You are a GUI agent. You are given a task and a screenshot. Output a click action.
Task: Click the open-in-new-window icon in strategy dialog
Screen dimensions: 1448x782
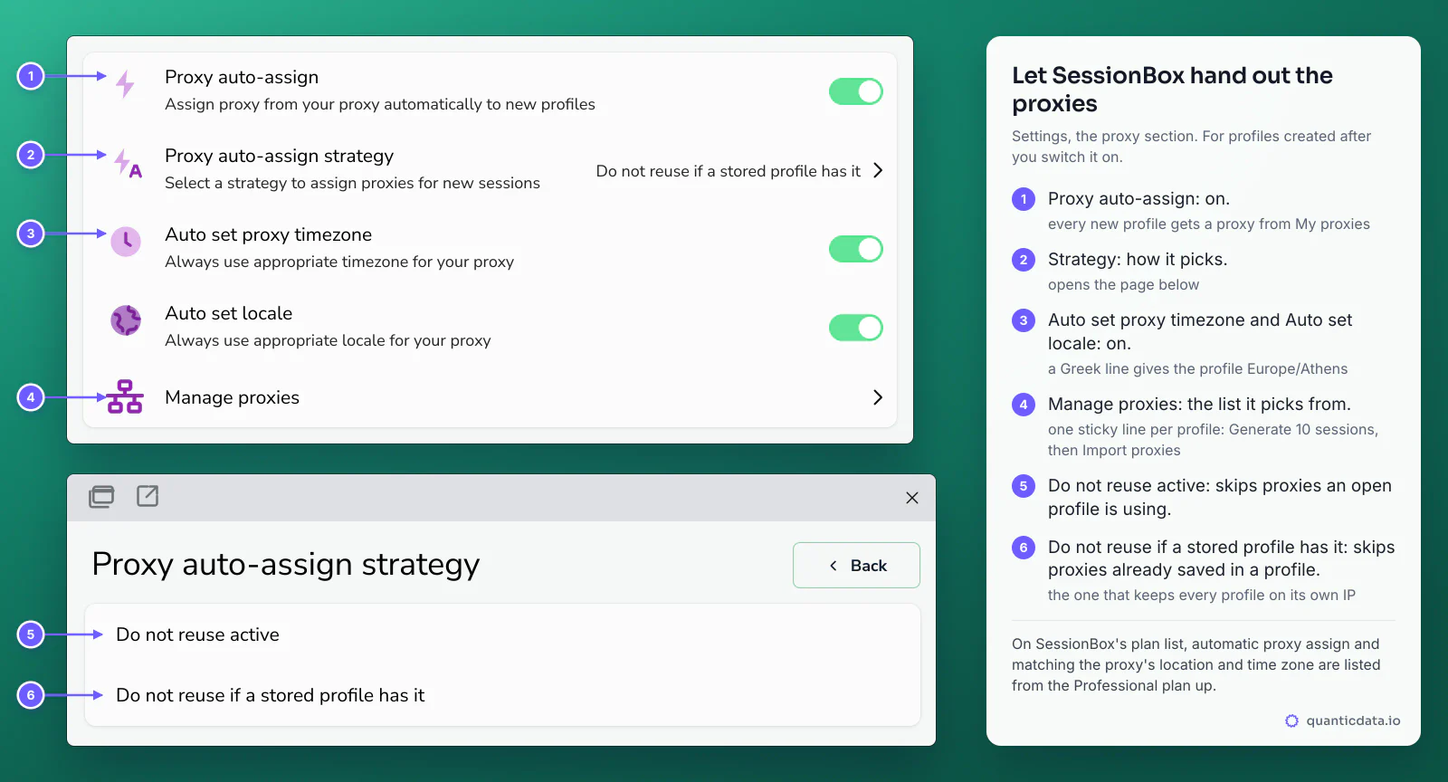[x=148, y=496]
